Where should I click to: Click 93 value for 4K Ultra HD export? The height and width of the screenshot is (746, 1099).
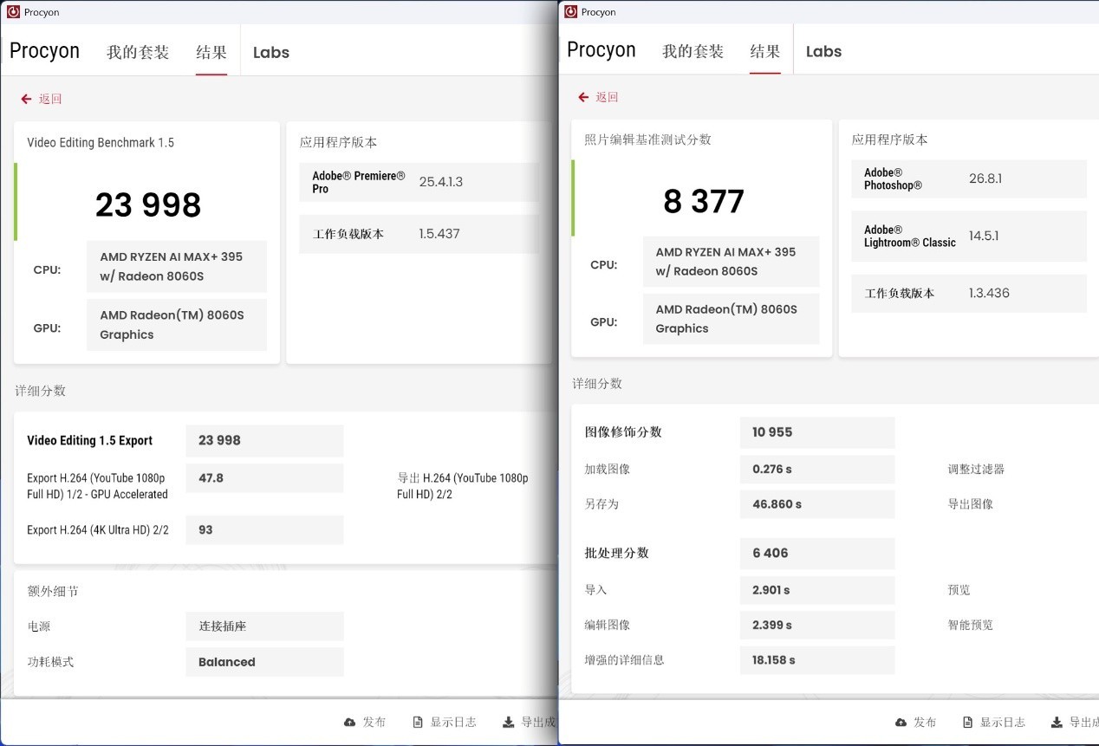(264, 529)
